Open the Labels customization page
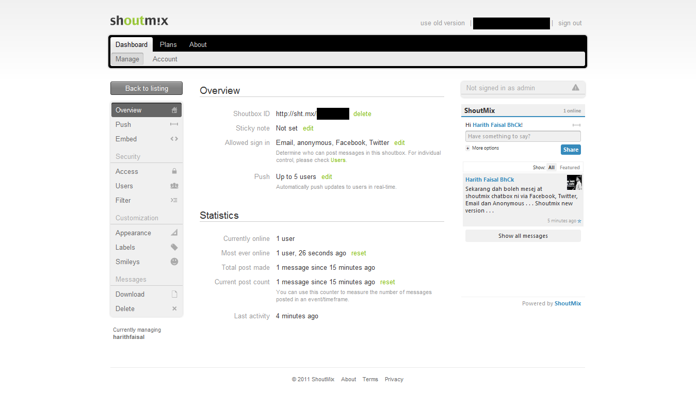The image size is (696, 406). click(x=147, y=247)
